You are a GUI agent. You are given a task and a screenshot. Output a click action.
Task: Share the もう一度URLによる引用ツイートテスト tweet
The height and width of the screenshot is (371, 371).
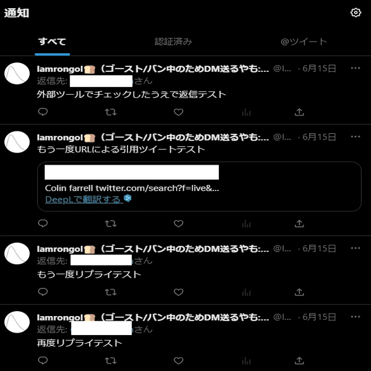tap(299, 223)
